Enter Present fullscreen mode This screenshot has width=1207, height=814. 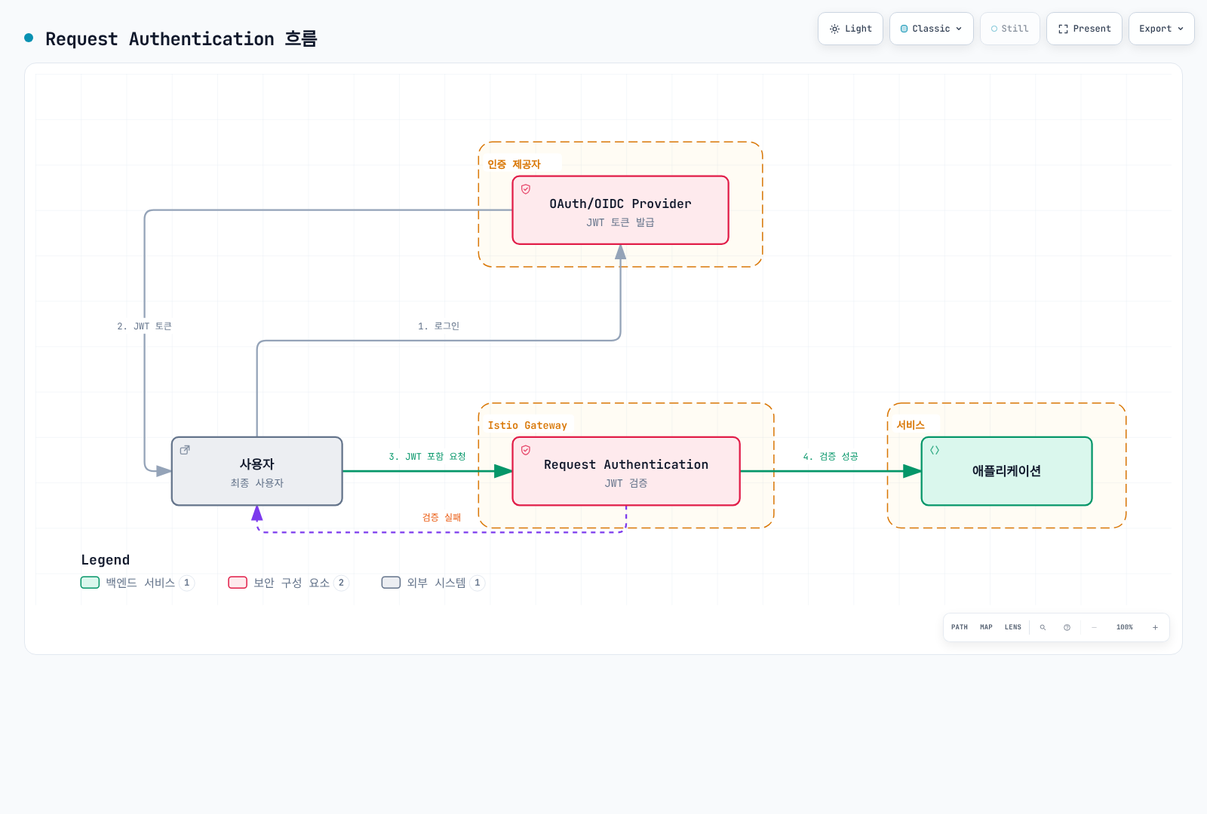[1084, 29]
